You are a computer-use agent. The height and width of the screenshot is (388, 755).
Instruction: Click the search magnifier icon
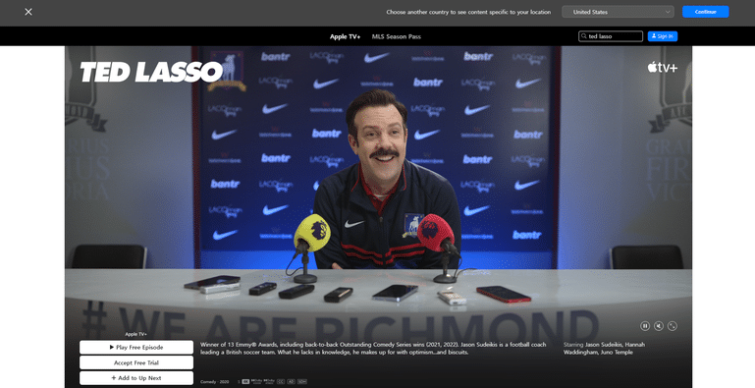[583, 36]
